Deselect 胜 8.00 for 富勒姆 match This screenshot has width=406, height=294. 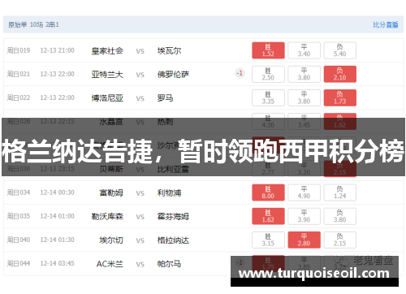[268, 192]
